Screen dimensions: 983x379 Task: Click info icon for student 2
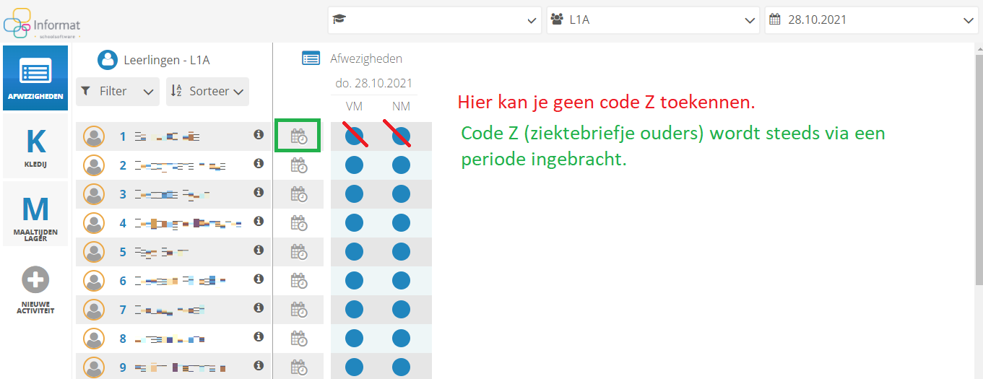click(x=259, y=164)
